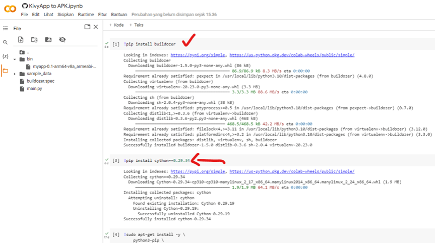Open the table of contents sidebar icon
Screen dimensions: 435x243
pos(6,29)
